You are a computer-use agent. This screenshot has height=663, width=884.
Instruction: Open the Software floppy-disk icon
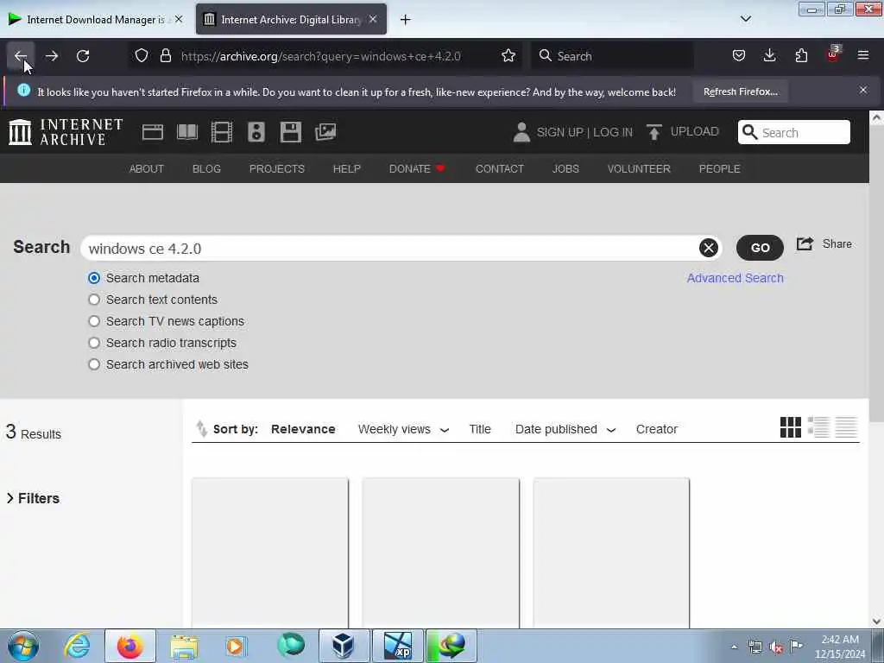click(291, 132)
